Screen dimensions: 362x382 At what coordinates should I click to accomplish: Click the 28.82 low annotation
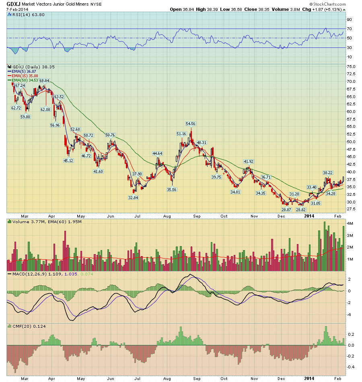tap(301, 209)
